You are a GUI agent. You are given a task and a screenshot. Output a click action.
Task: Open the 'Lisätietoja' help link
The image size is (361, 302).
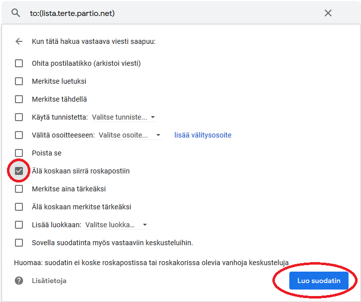pos(49,281)
